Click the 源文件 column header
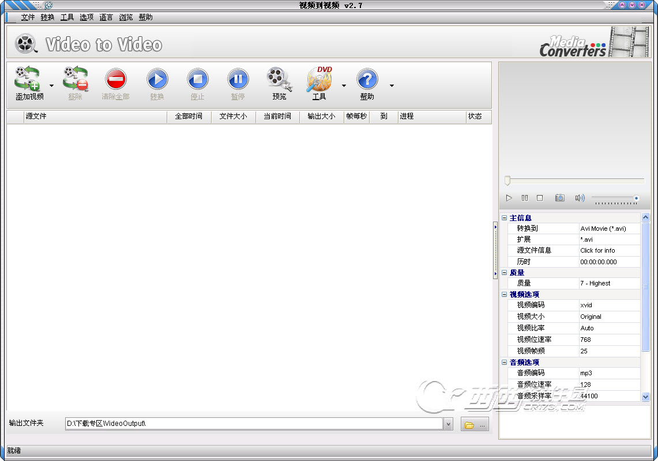 point(36,116)
